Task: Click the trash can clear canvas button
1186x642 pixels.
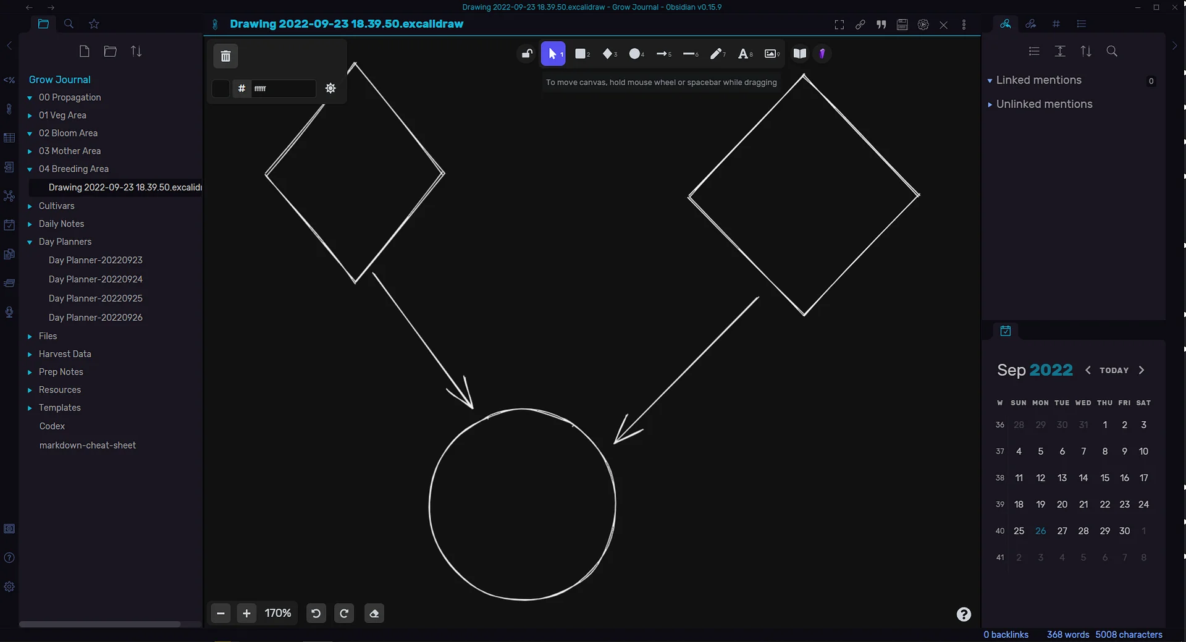Action: 225,56
